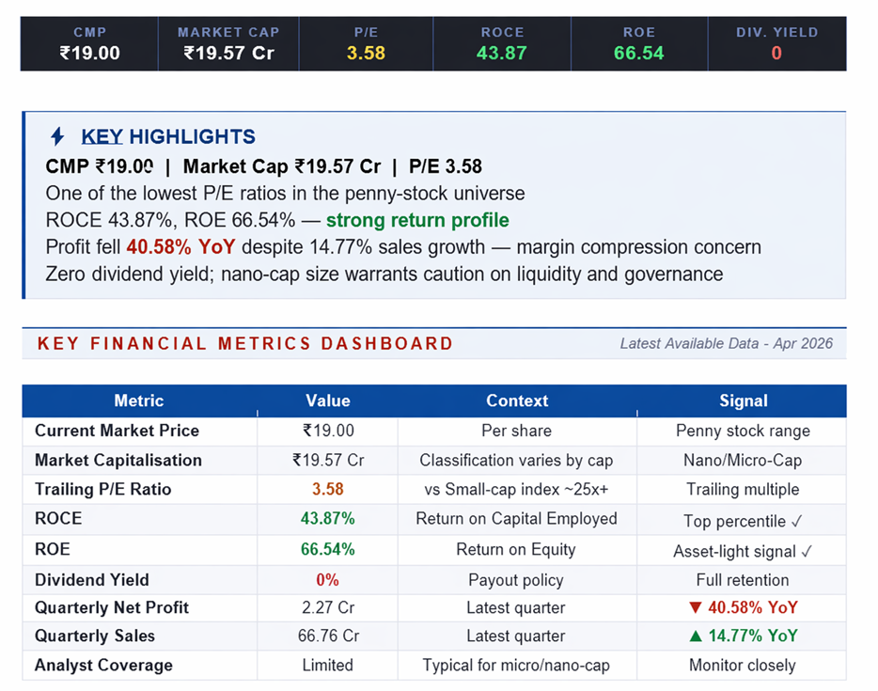
Task: Select the Div. Yield tile in top bar
Action: tap(776, 44)
